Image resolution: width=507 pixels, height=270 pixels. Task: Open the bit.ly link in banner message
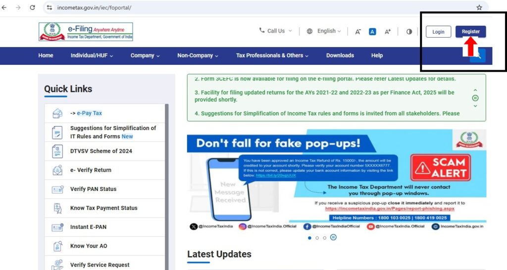(276, 176)
